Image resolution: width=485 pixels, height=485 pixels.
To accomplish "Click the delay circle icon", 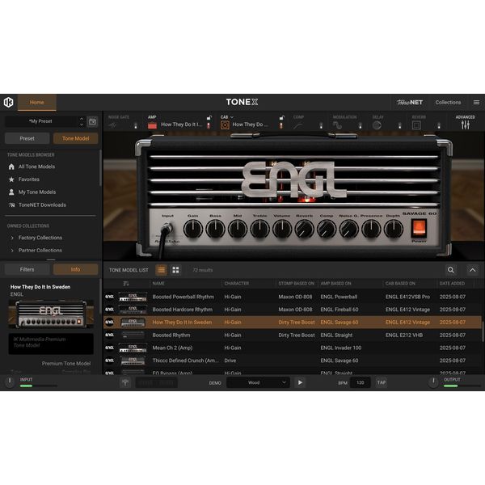I will click(x=377, y=125).
